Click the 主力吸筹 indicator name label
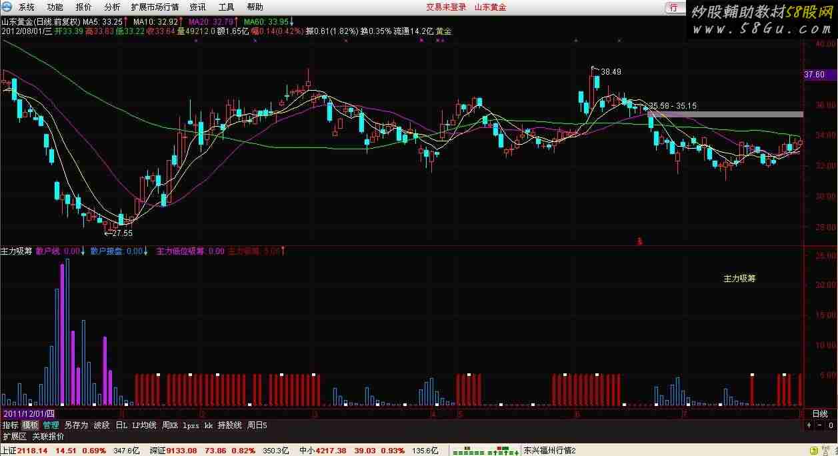The height and width of the screenshot is (456, 838). point(17,251)
